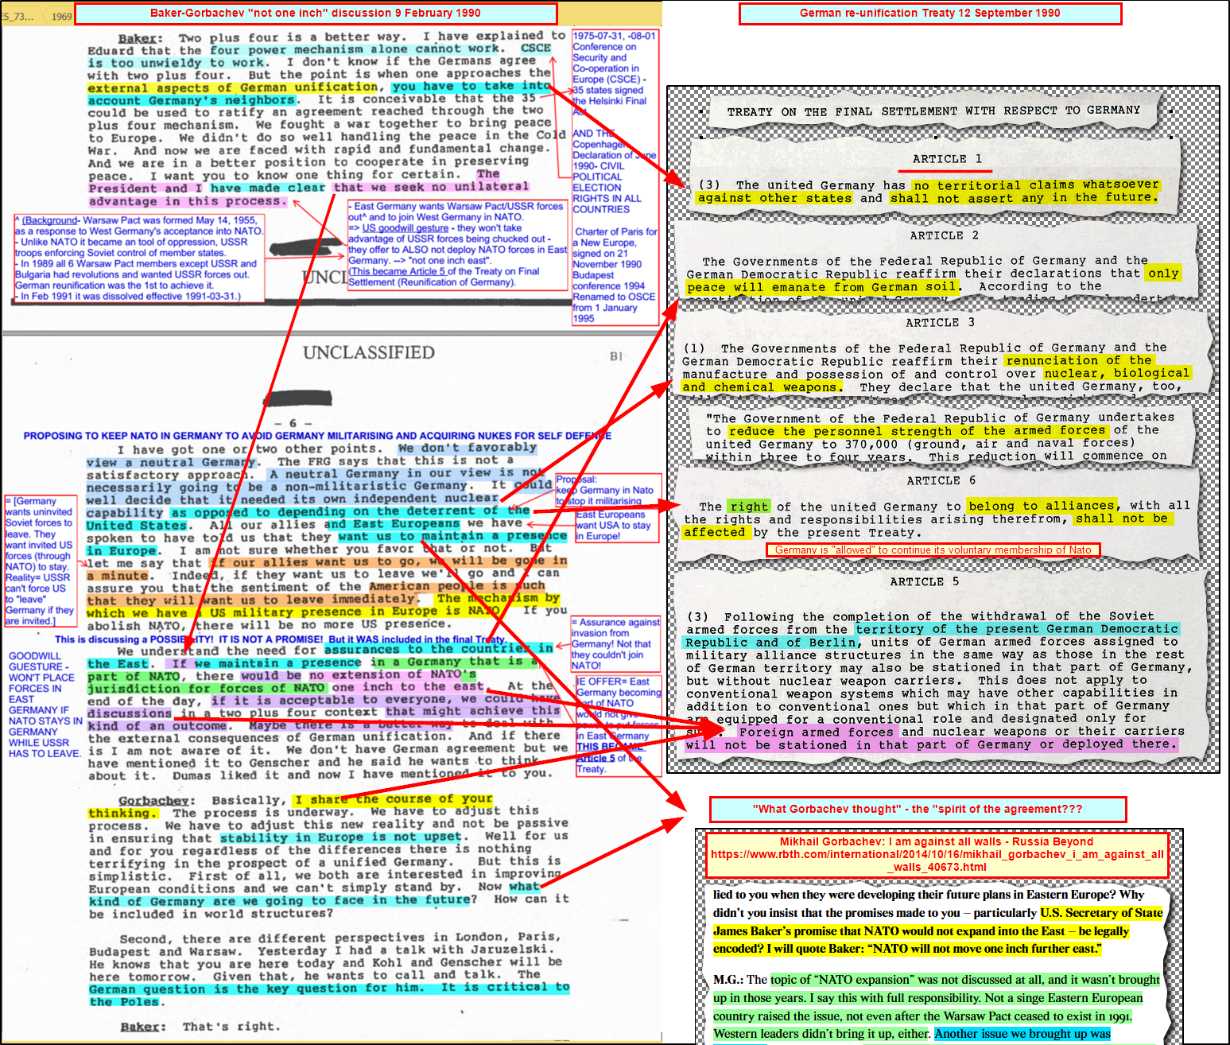The height and width of the screenshot is (1045, 1230).
Task: Click 'Another issue we brought up was' text
Action: click(x=1022, y=1034)
